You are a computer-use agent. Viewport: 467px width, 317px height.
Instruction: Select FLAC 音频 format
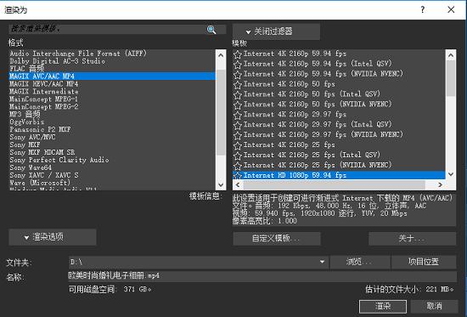(112, 69)
